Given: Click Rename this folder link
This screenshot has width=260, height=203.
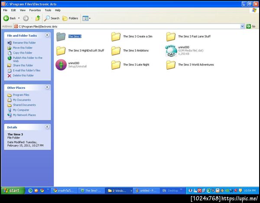Looking at the screenshot, I should pyautogui.click(x=23, y=43).
